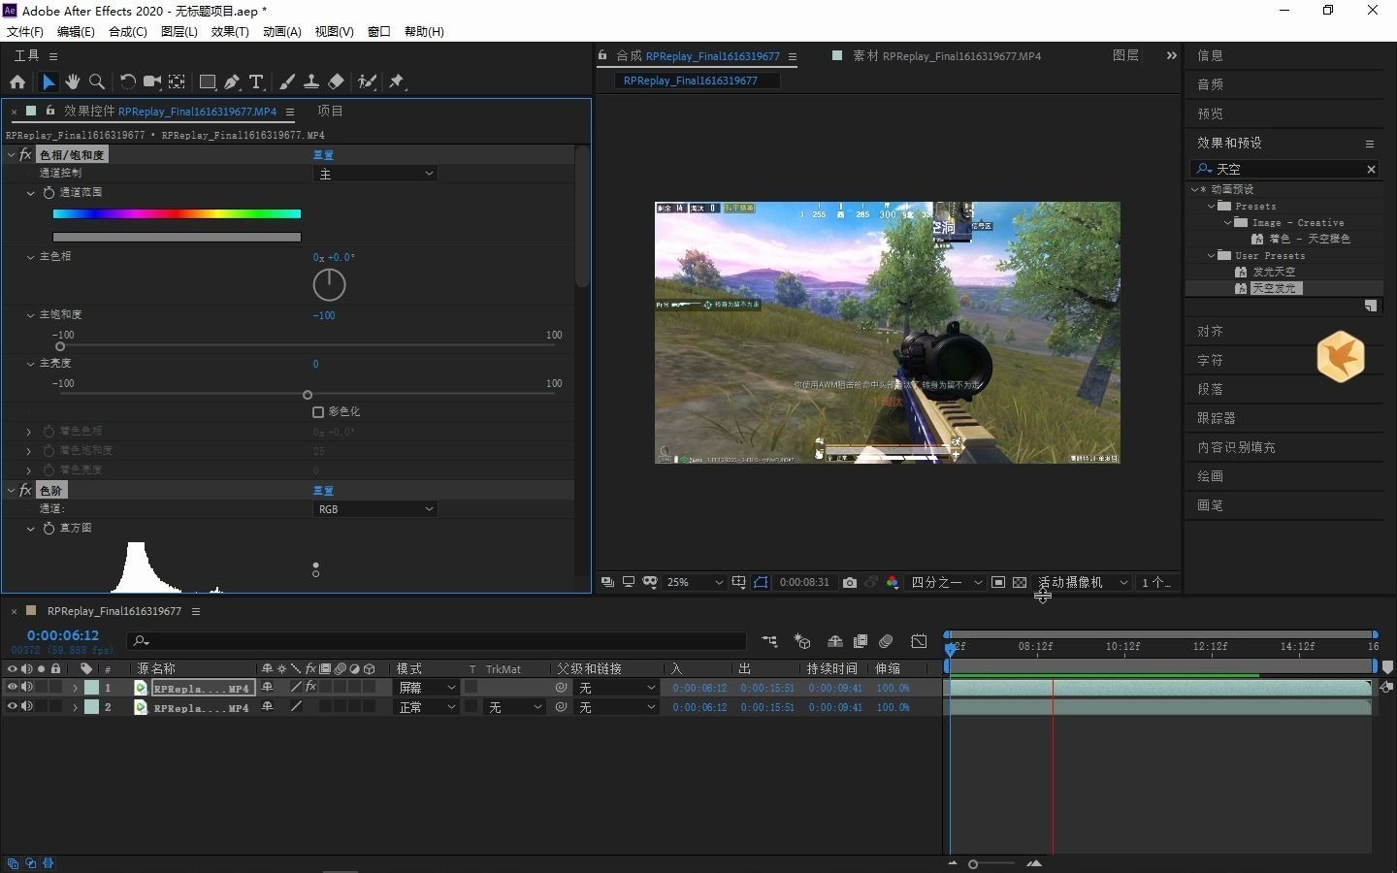Open the 效果(T) menu
The width and height of the screenshot is (1397, 873).
[x=230, y=32]
